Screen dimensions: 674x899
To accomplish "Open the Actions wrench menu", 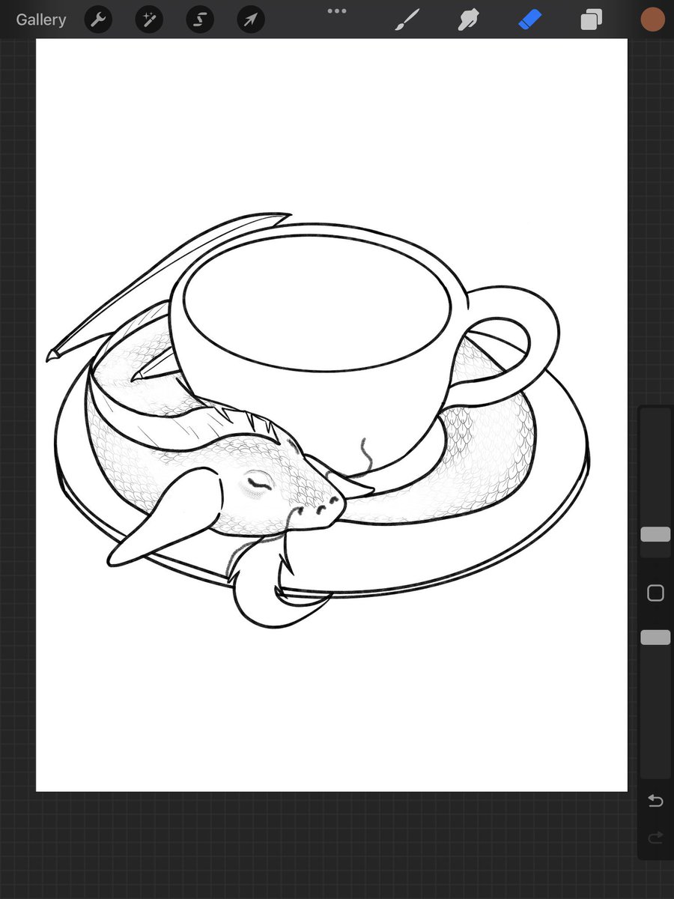I will pyautogui.click(x=98, y=19).
